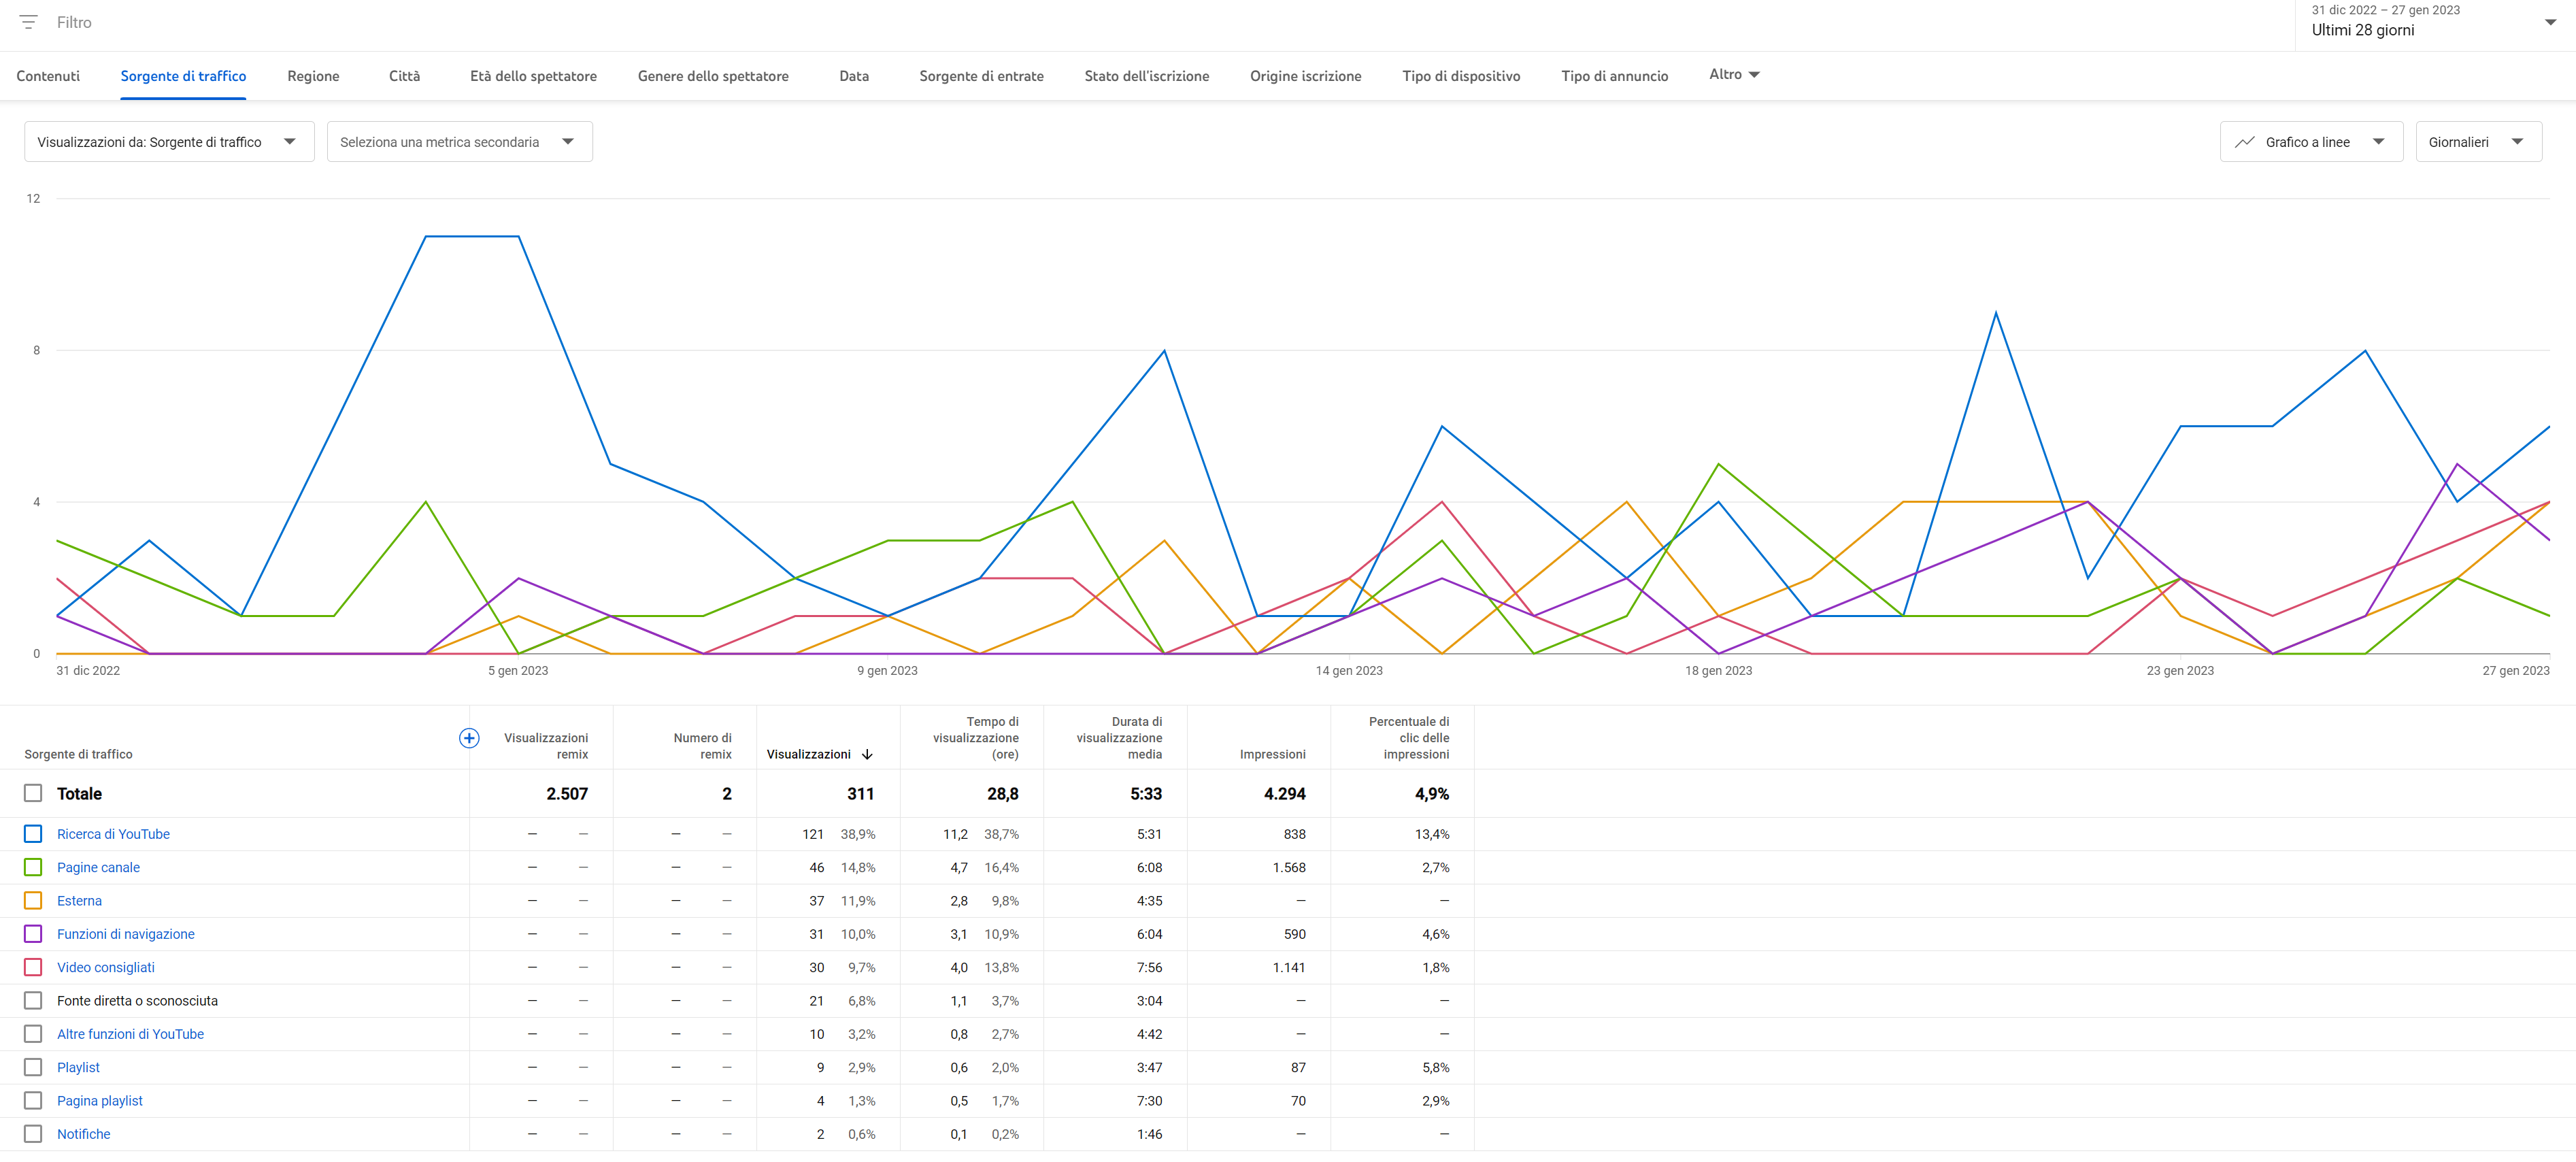Toggle the Pagine canale checkbox
The height and width of the screenshot is (1162, 2576).
point(33,867)
